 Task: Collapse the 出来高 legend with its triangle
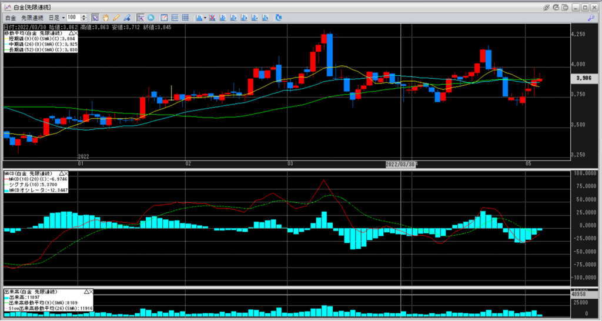(x=86, y=292)
